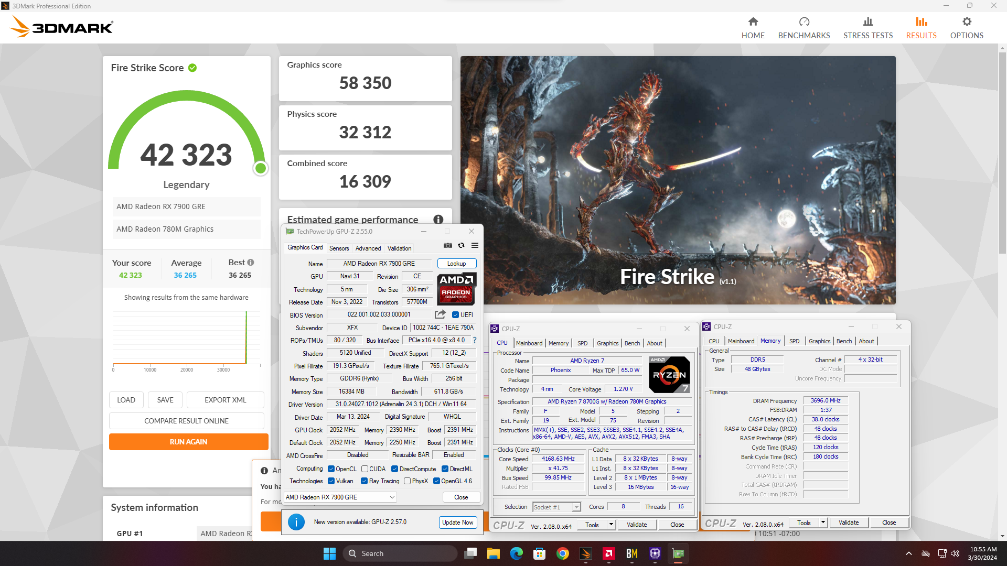Viewport: 1007px width, 566px height.
Task: Click the taskbar clock showing 10:55 AM
Action: click(x=982, y=553)
